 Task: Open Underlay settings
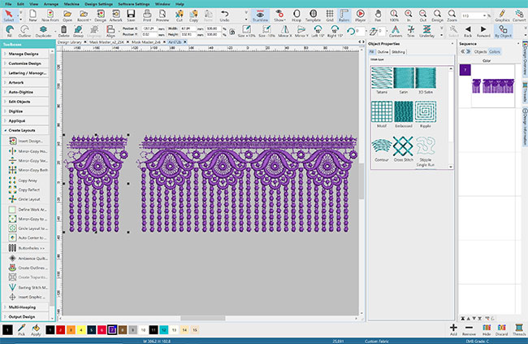427,31
